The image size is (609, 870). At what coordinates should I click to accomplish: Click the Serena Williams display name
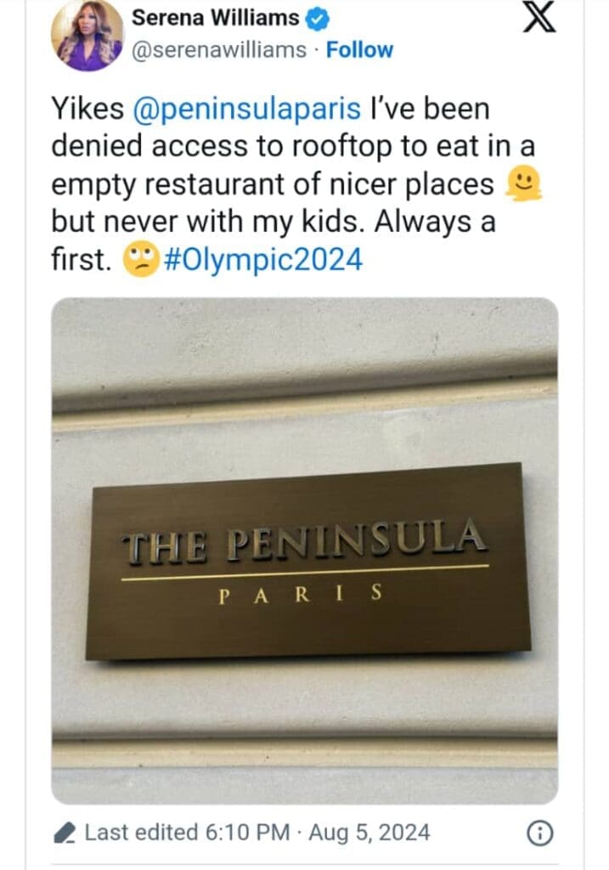tap(216, 18)
